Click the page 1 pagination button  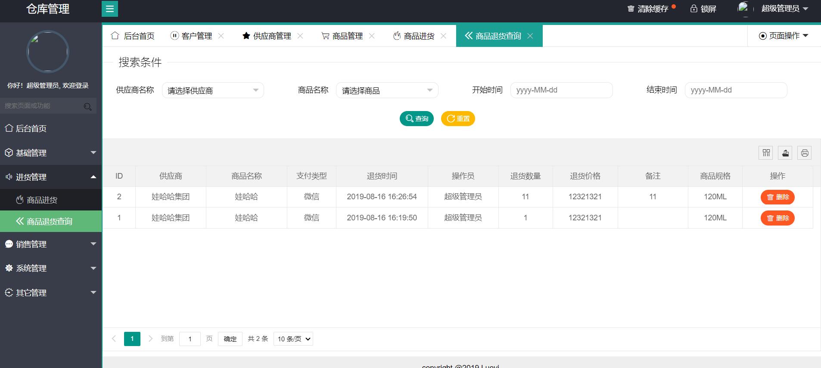132,339
